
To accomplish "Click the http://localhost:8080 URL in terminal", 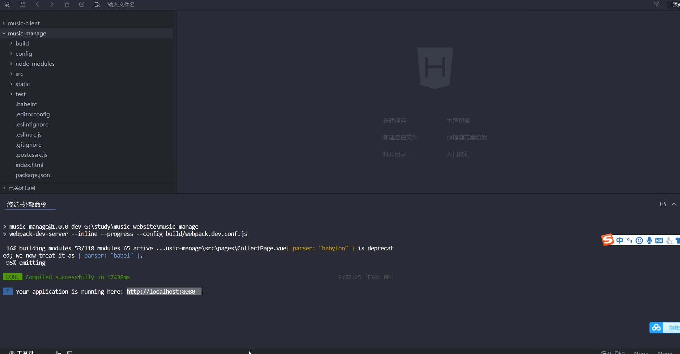I will click(x=161, y=292).
